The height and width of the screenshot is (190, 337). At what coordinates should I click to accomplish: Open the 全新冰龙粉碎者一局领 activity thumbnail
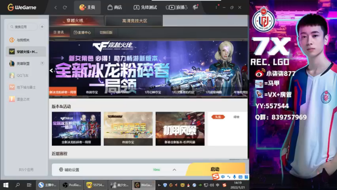76,129
